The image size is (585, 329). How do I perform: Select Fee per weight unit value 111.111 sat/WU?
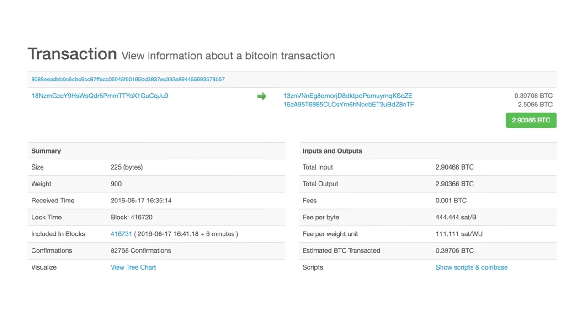click(459, 234)
